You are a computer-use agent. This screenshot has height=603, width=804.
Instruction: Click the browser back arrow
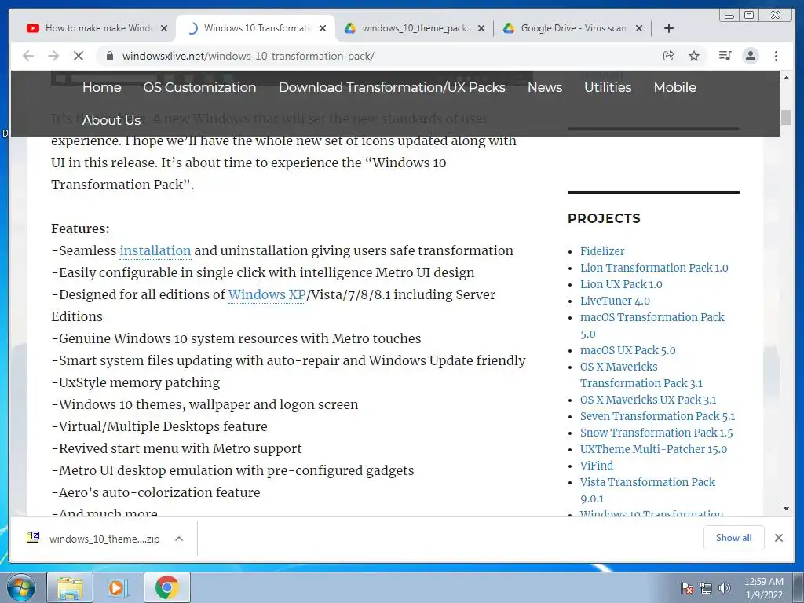pyautogui.click(x=28, y=56)
